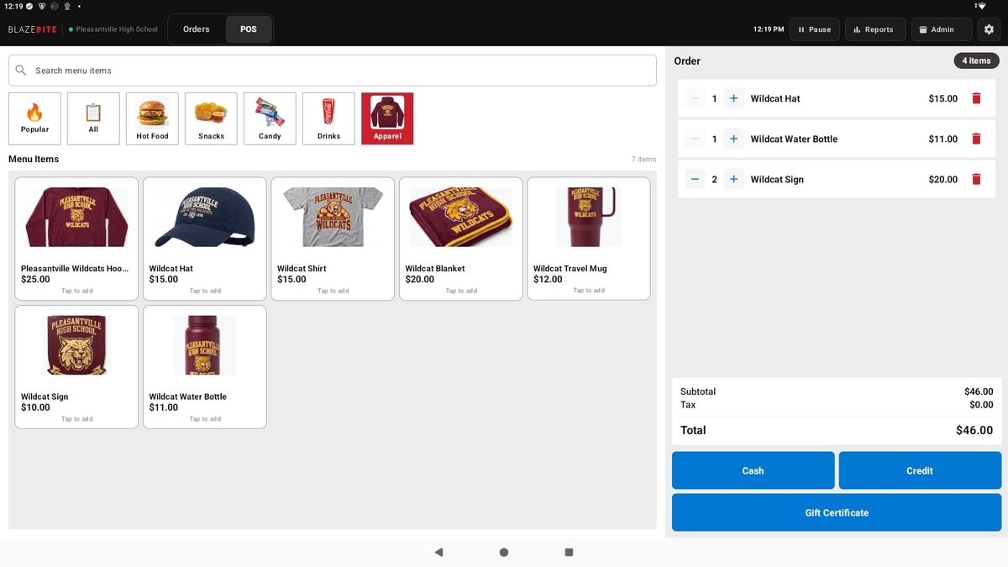Click the '7 items' count label
Screen dimensions: 1008x567
[643, 159]
